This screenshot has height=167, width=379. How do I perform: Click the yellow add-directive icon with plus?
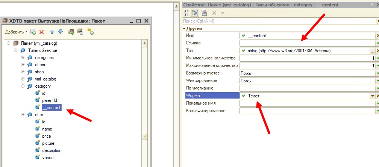pos(90,32)
